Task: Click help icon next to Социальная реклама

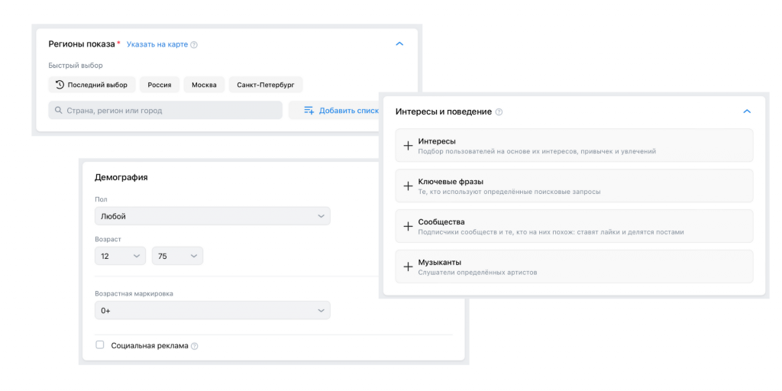Action: tap(195, 346)
